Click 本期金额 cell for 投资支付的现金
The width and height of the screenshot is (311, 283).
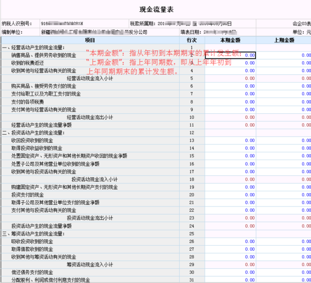230,195
